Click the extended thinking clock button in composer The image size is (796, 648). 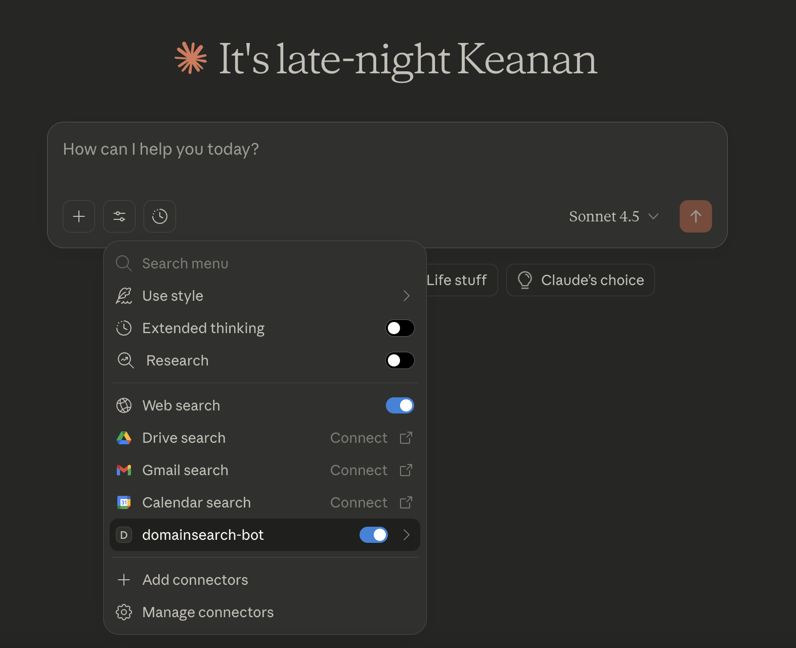[160, 216]
